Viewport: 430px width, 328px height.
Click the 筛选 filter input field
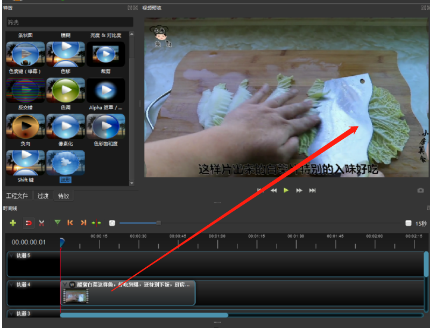click(x=69, y=22)
